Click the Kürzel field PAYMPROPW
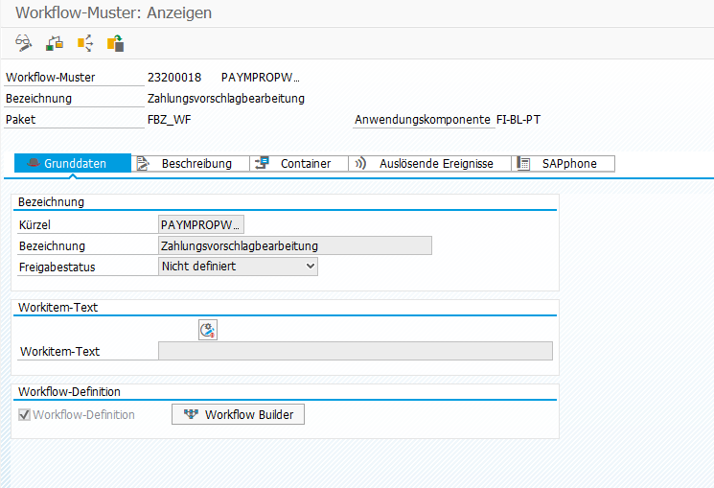 (x=200, y=224)
